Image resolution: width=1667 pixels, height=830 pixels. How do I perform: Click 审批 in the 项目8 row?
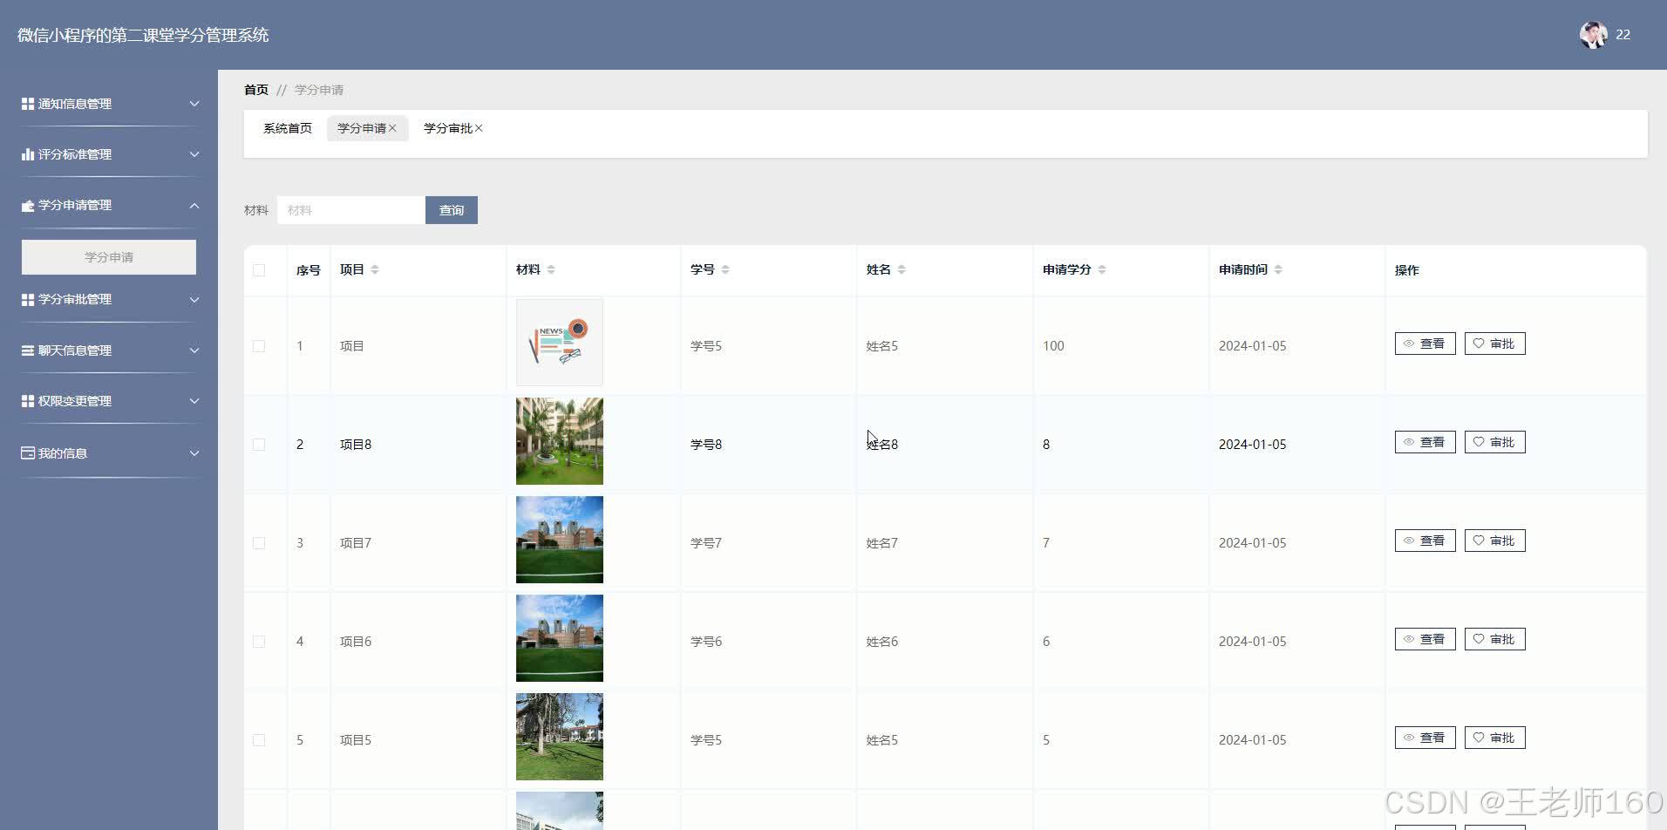(1495, 442)
